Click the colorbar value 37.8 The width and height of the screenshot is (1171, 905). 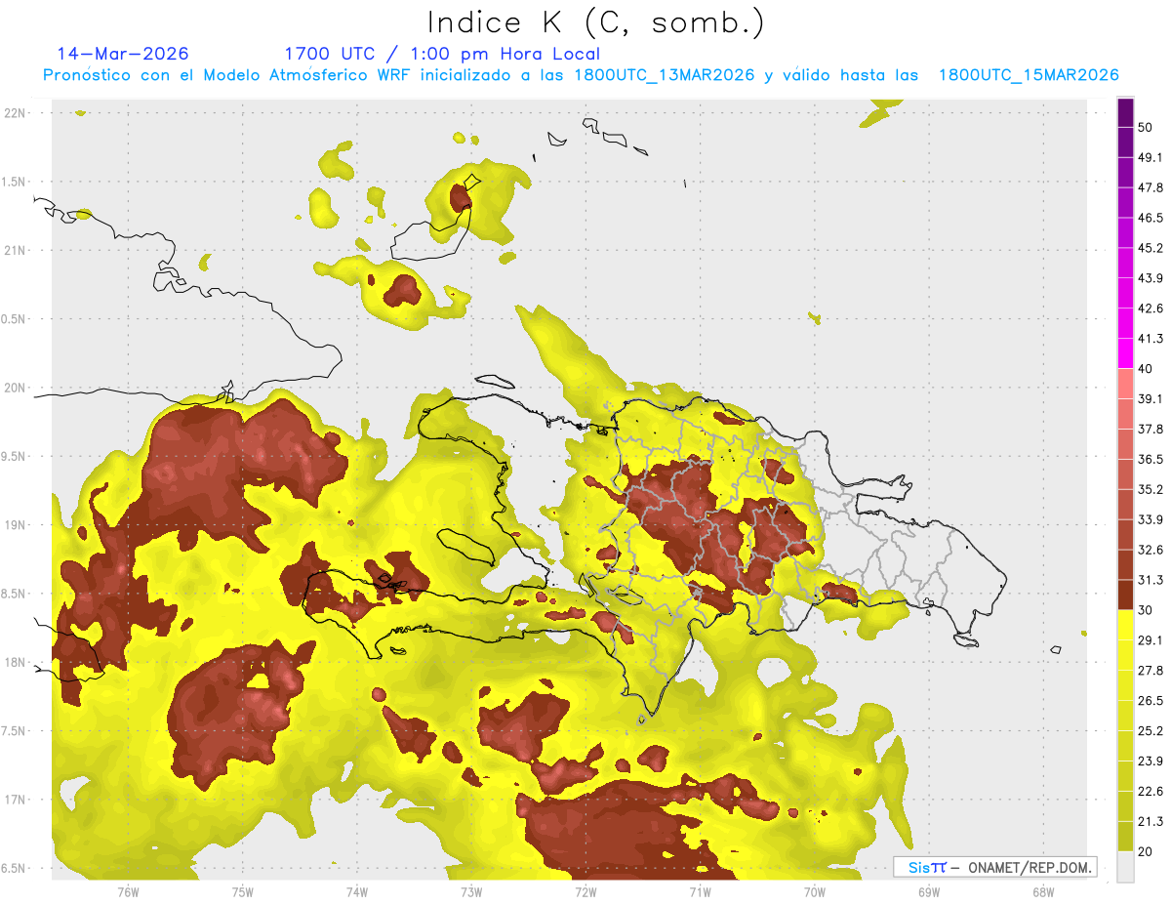tap(1151, 429)
